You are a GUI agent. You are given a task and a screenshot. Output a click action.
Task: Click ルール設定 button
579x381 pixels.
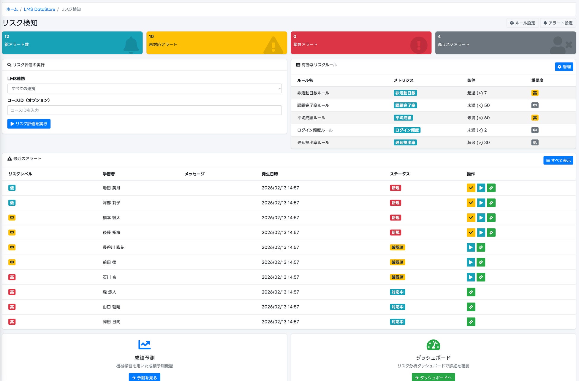pos(523,23)
